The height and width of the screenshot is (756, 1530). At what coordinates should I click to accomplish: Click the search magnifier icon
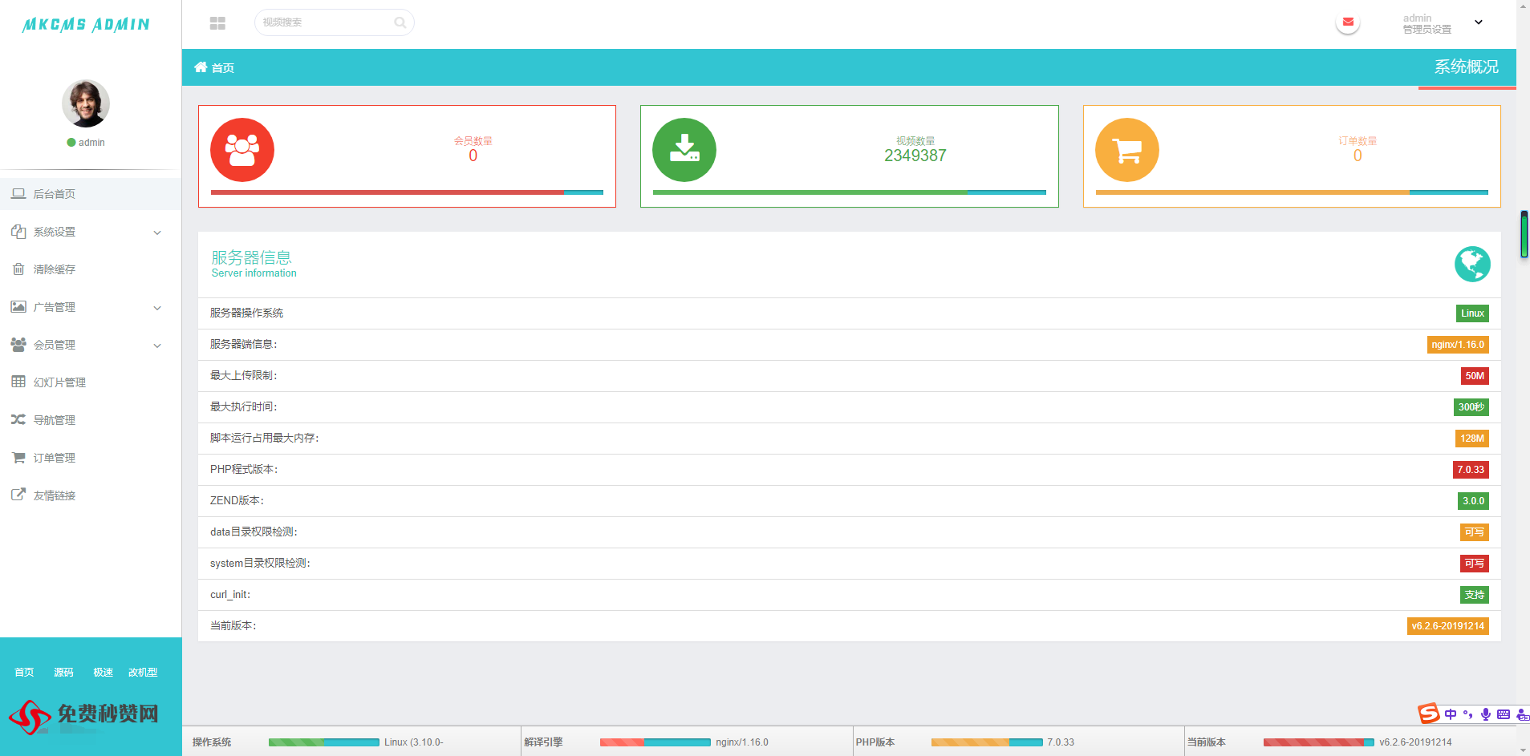click(400, 22)
